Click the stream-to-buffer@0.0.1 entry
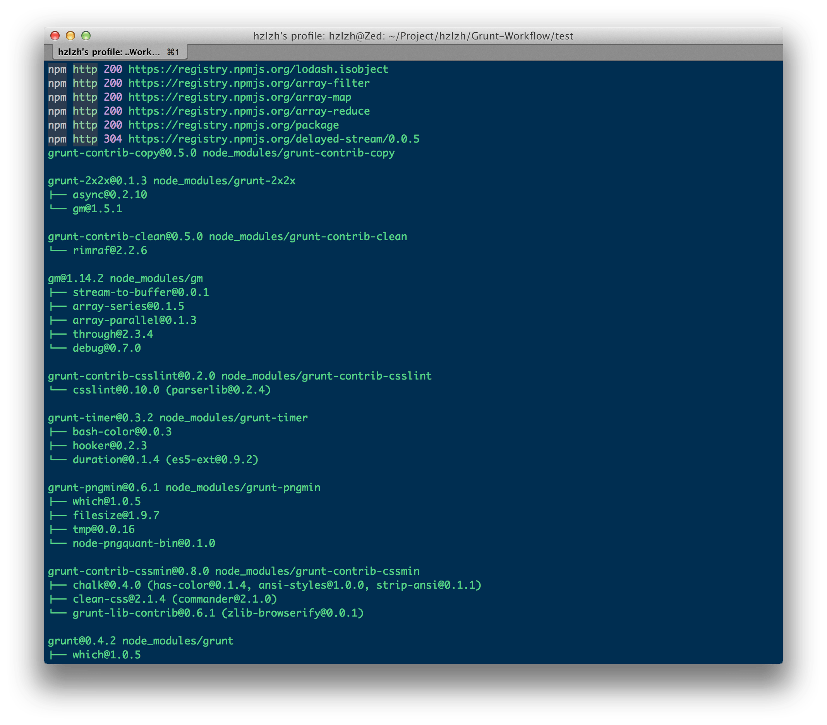This screenshot has width=827, height=725. point(141,292)
